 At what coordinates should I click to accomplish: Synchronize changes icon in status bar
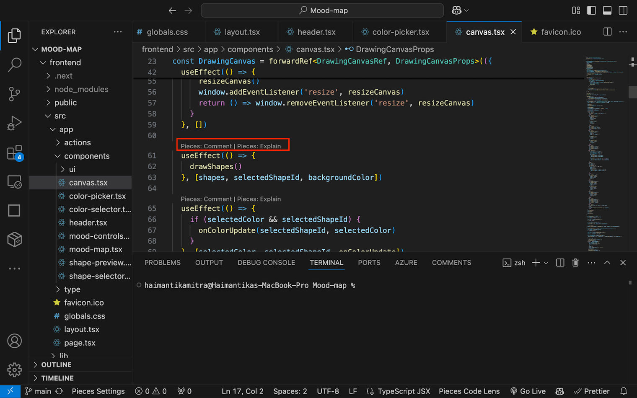[x=59, y=391]
